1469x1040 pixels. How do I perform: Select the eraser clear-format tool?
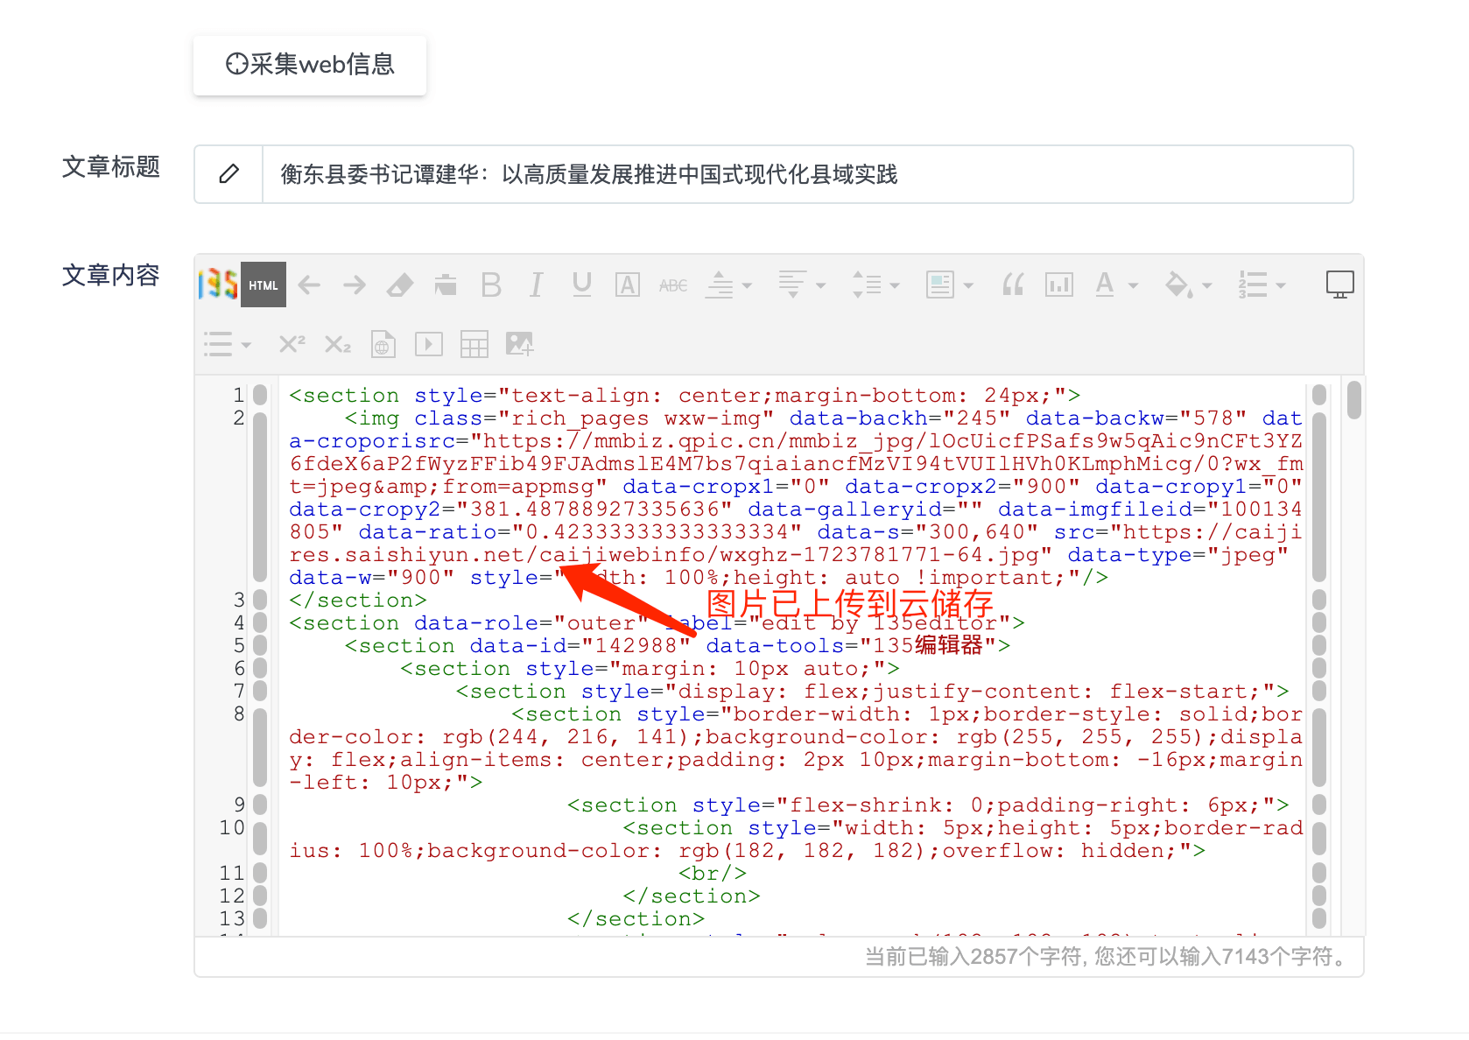400,285
